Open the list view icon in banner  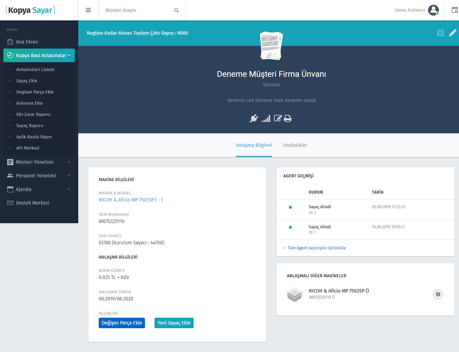tap(441, 33)
